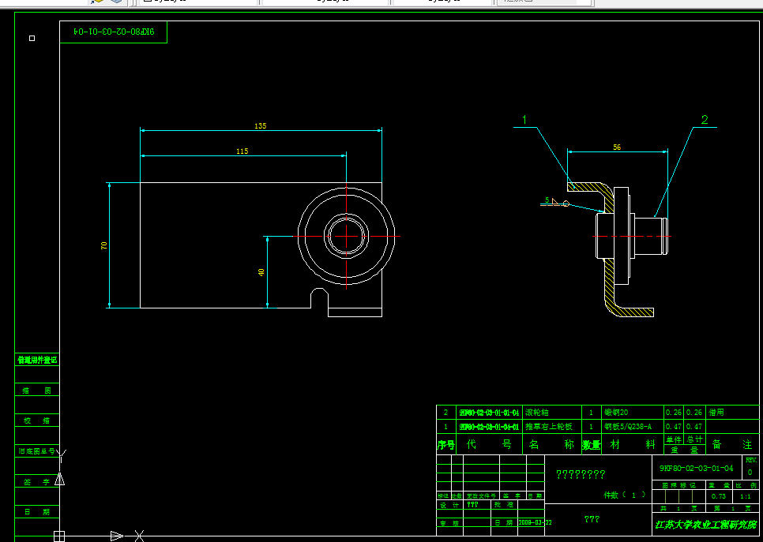
Task: Select the 审核 label in the title block
Action: pos(449,524)
